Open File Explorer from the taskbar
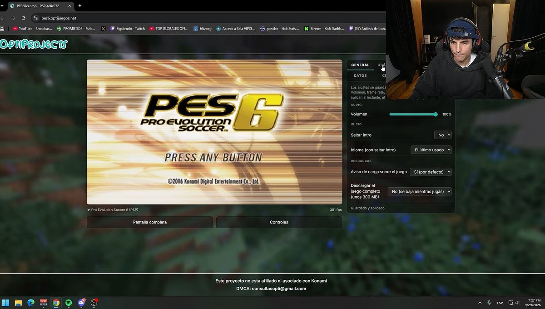 click(x=18, y=303)
